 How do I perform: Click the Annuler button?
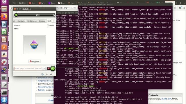coord(34,61)
